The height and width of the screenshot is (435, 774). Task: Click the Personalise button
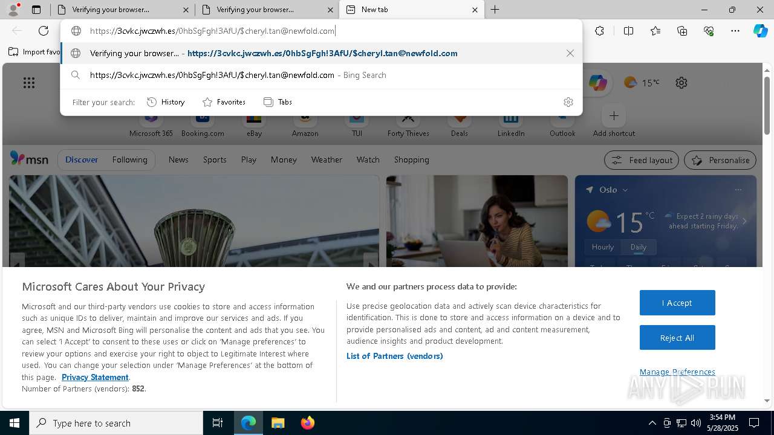720,160
